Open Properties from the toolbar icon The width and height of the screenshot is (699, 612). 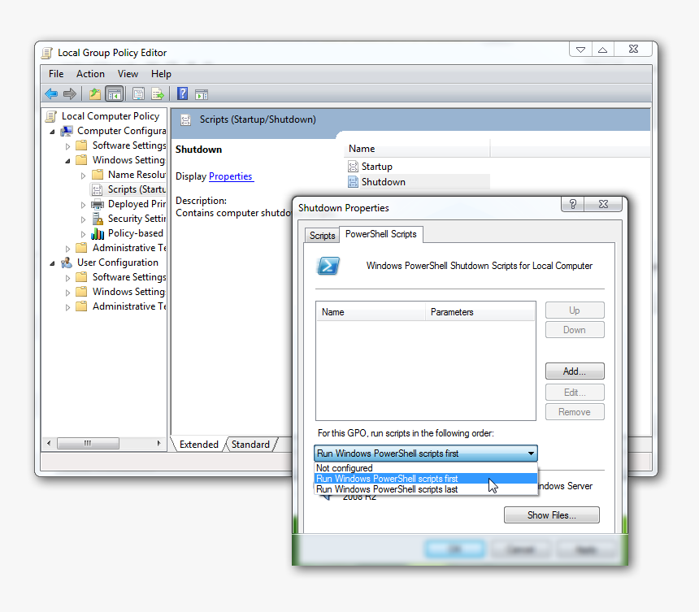pos(138,93)
